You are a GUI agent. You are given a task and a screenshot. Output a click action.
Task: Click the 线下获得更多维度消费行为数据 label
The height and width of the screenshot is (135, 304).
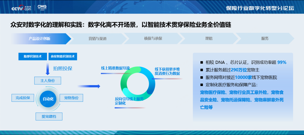[167, 71]
